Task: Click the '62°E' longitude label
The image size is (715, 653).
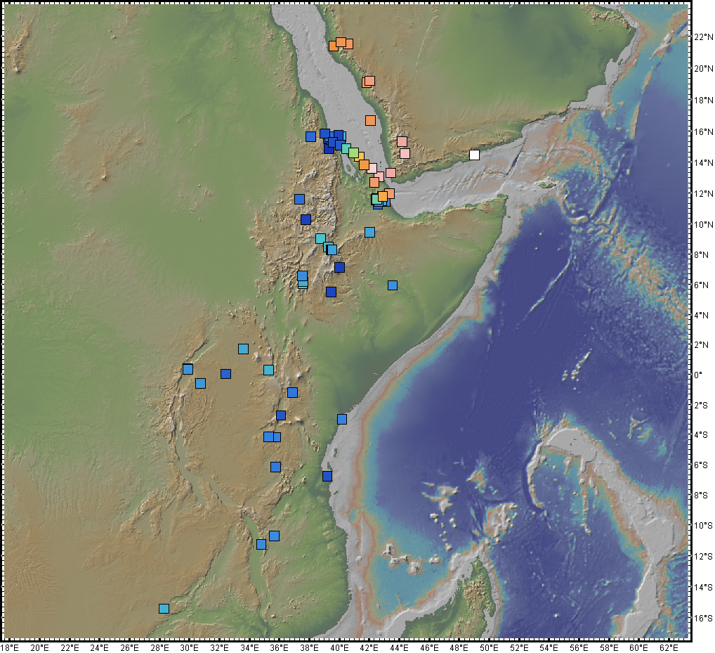Action: click(x=669, y=648)
